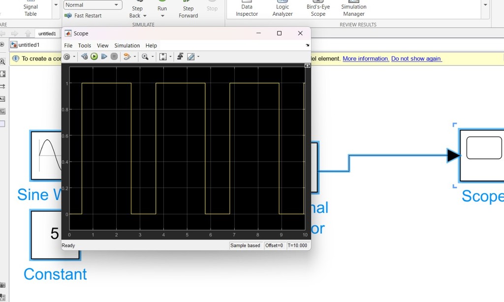
Task: Open the Normal simulation mode dropdown
Action: 93,5
